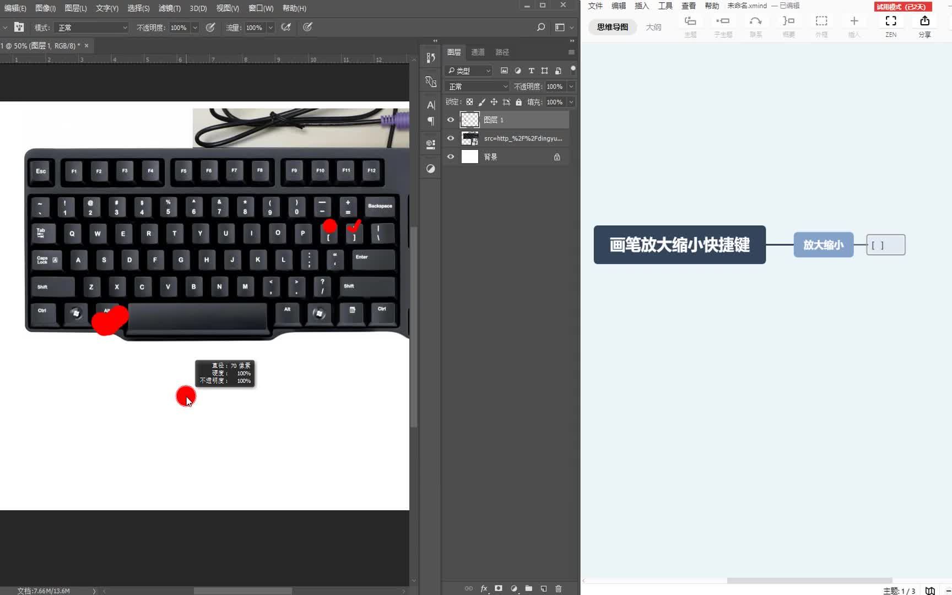Screen dimensions: 952x595
Task: Create a new layer in Photoshop
Action: coord(544,588)
